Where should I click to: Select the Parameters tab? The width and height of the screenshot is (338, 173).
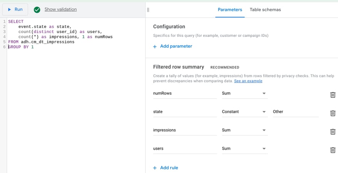point(230,10)
